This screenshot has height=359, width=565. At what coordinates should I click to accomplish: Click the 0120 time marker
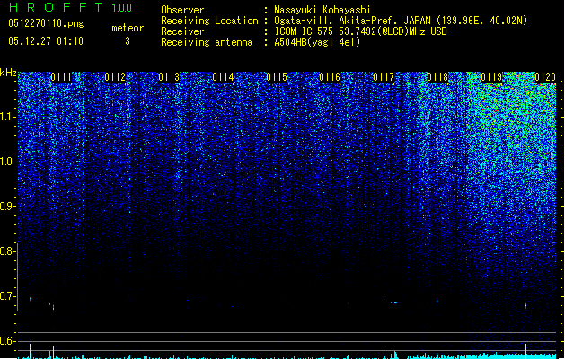545,77
